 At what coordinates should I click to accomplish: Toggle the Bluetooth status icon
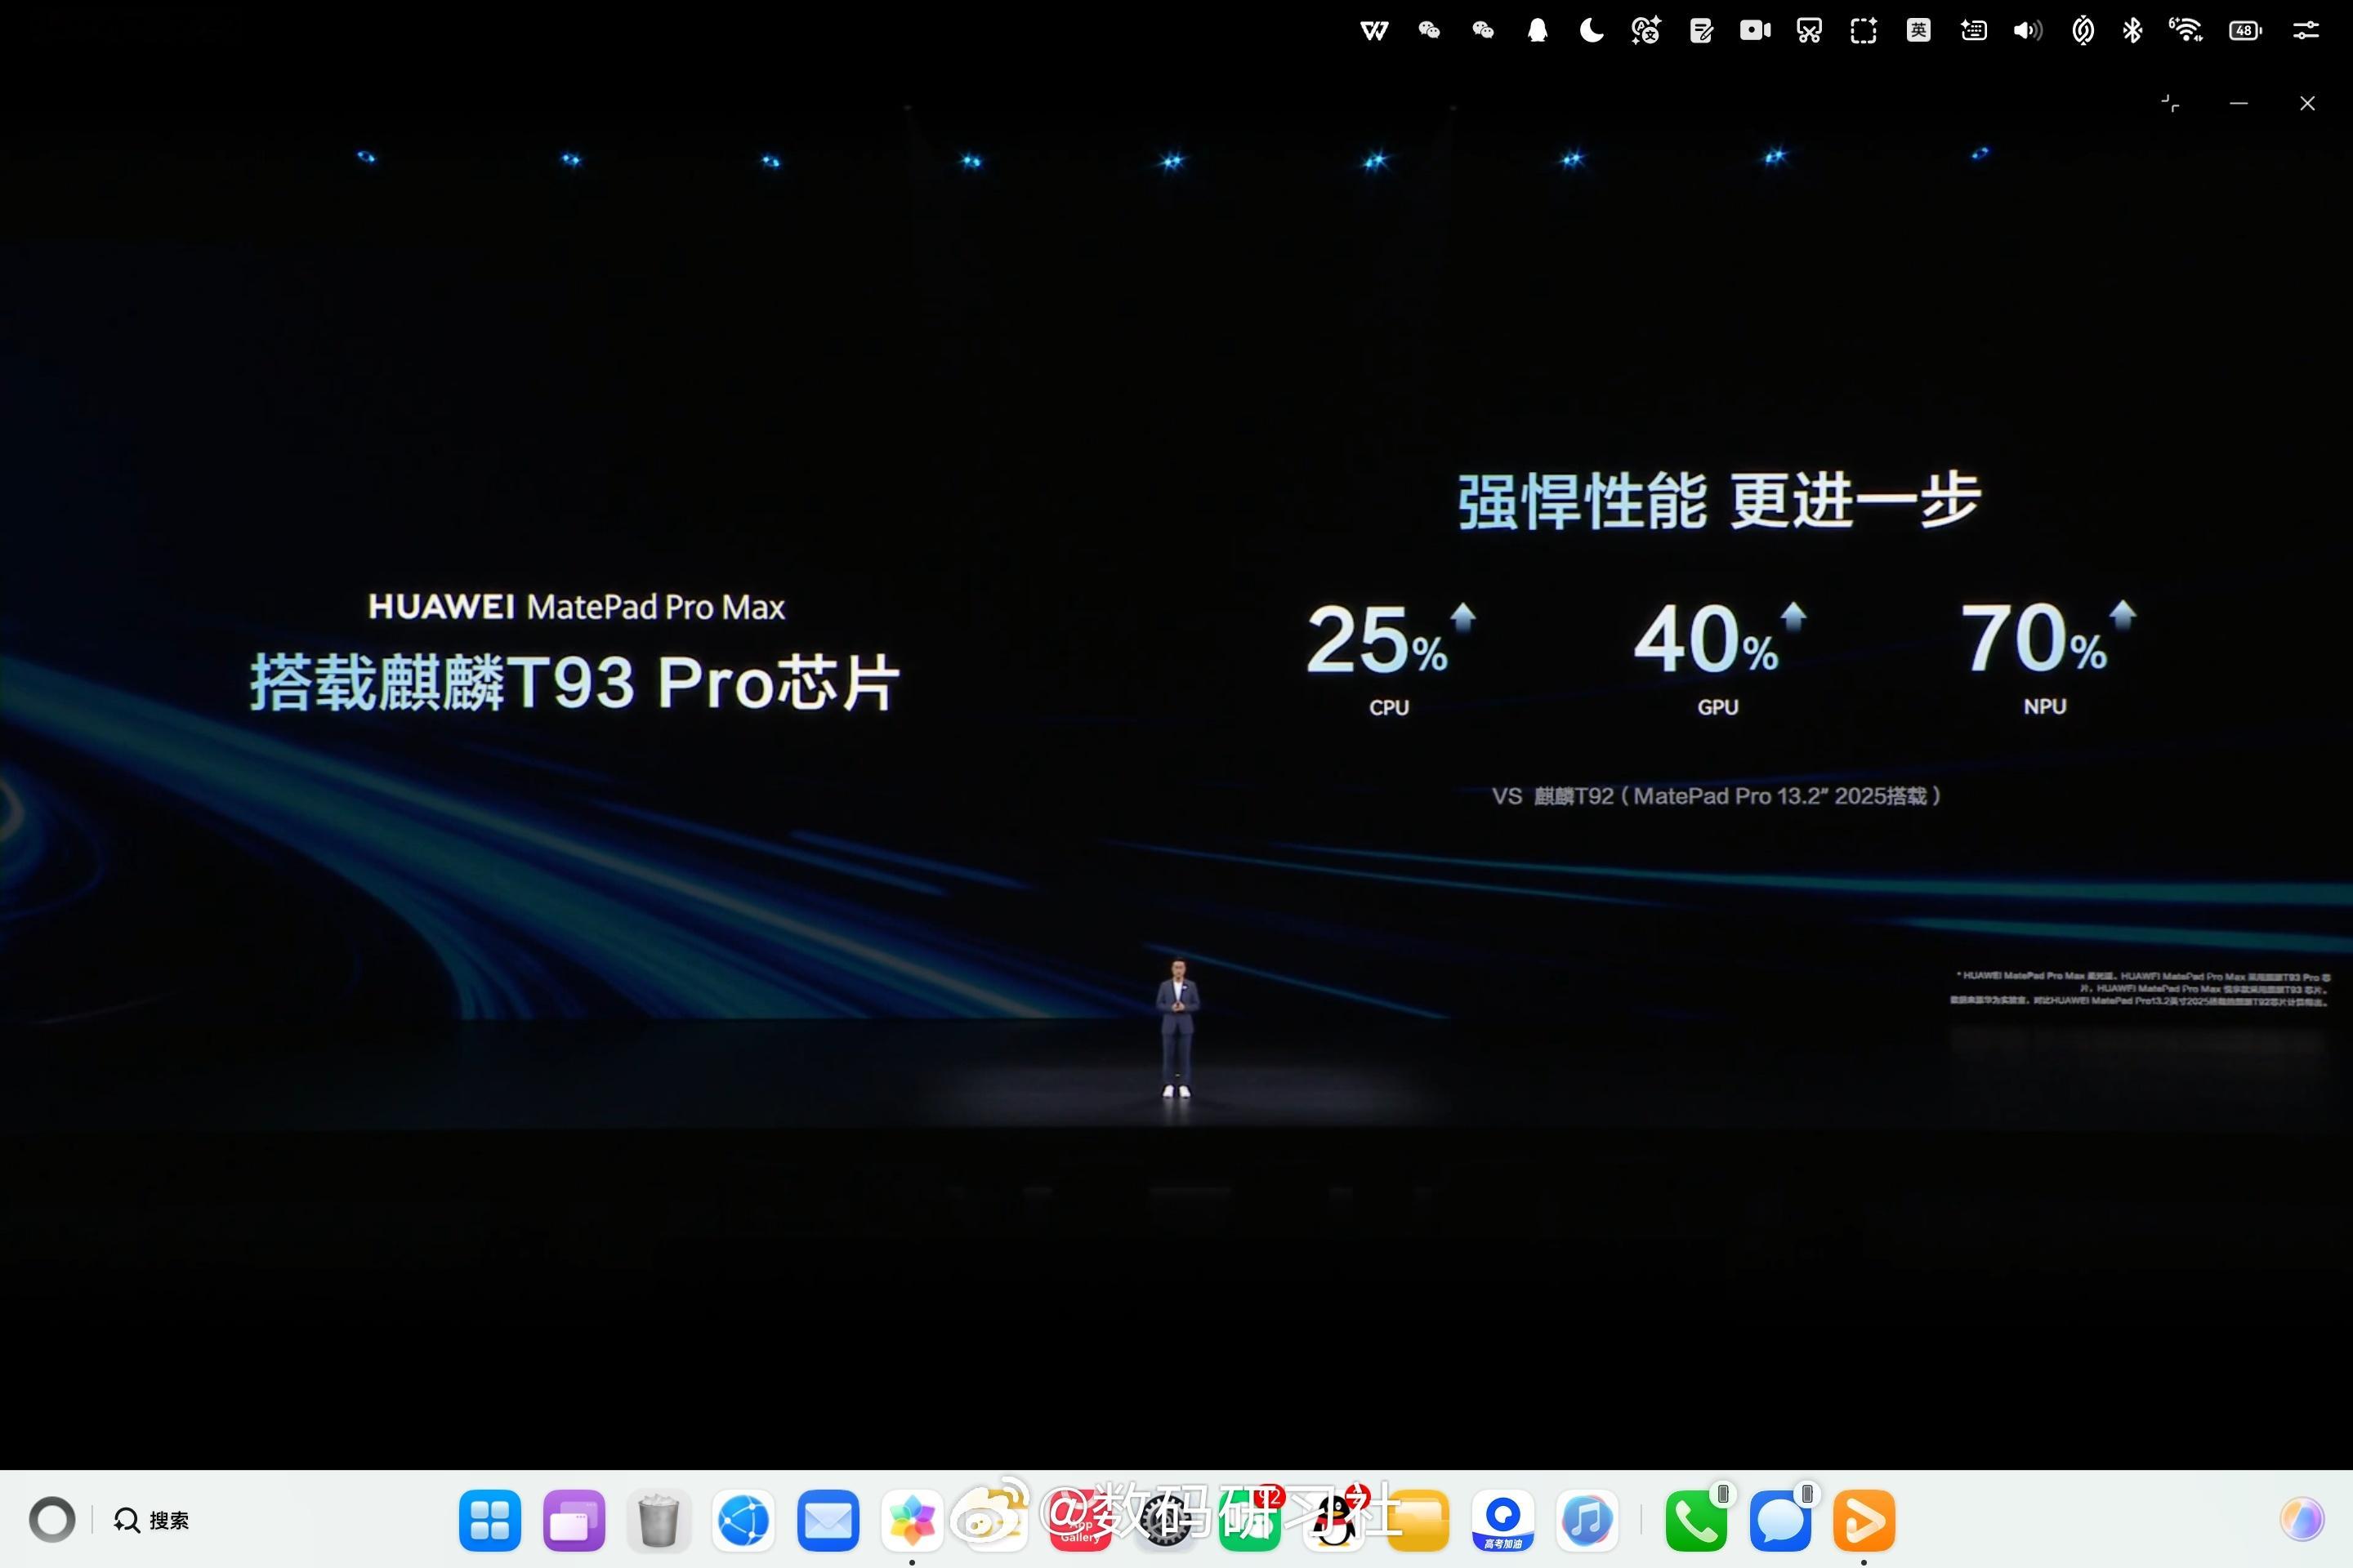pyautogui.click(x=2132, y=31)
